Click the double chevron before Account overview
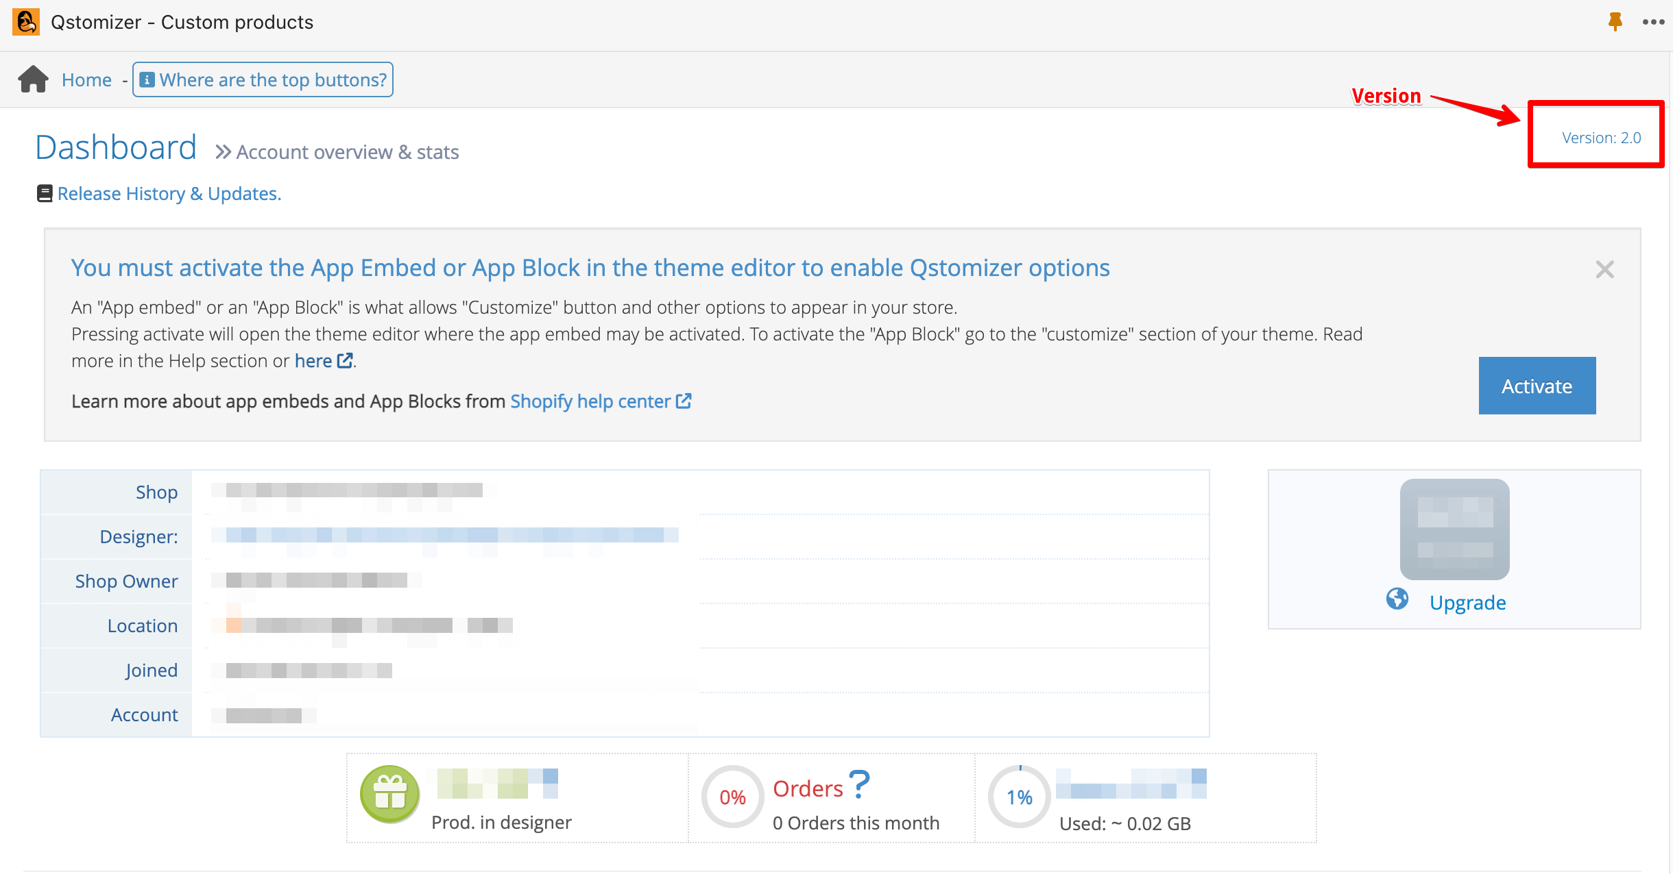Viewport: 1673px width, 874px height. [223, 152]
